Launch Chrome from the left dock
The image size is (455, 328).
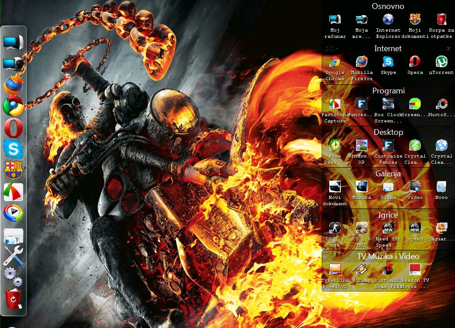tap(13, 106)
